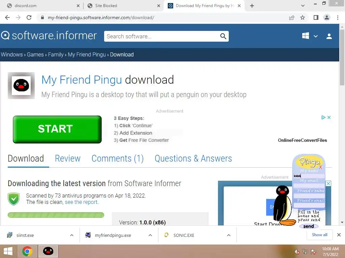Viewport: 345px width, 258px height.
Task: Open a new browser tab
Action: point(252,6)
